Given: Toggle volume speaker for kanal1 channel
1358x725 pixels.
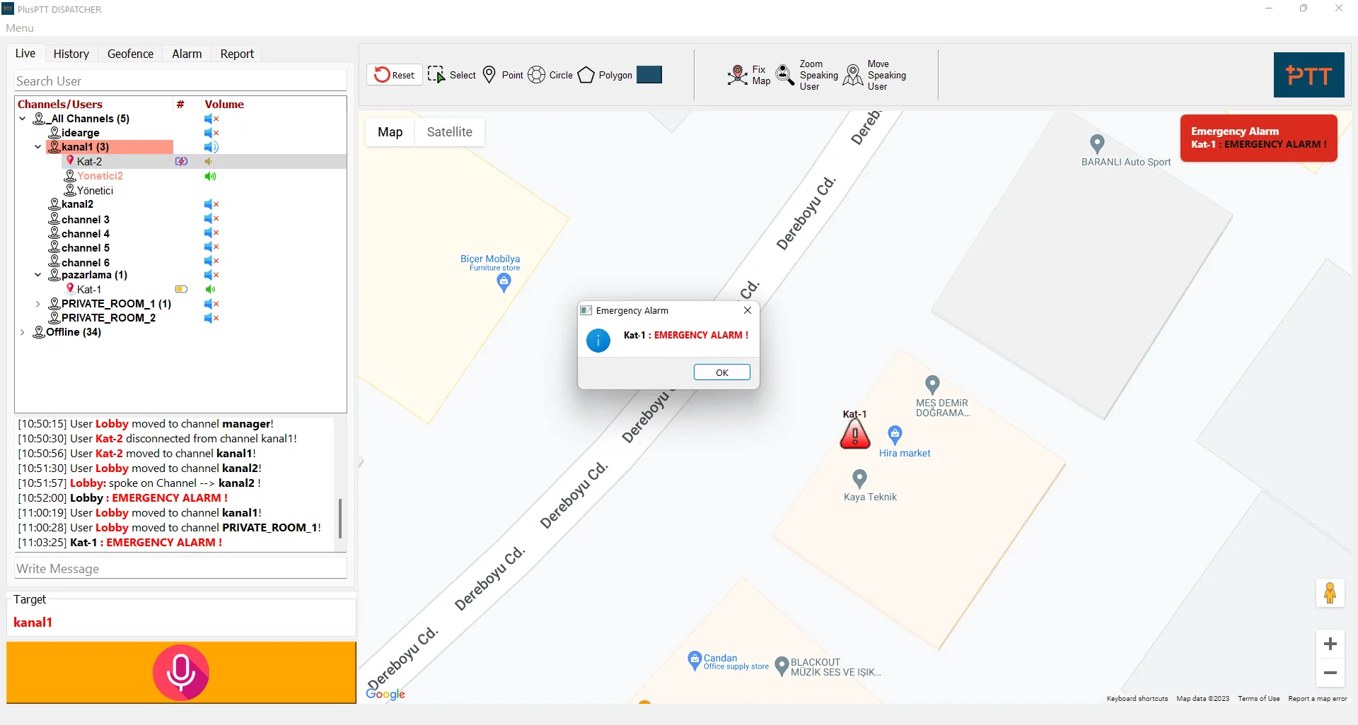Looking at the screenshot, I should pyautogui.click(x=211, y=147).
